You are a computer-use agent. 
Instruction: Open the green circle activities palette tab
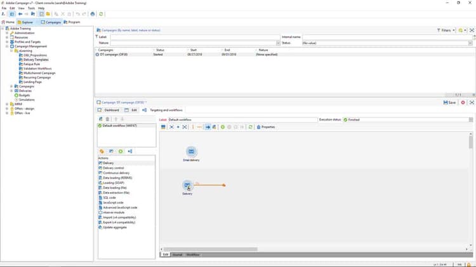coord(121,152)
